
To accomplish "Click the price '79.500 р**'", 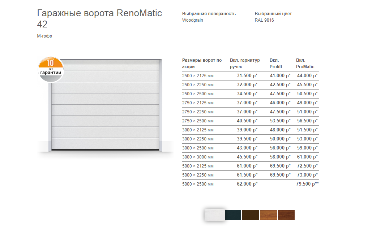I will click(307, 184).
